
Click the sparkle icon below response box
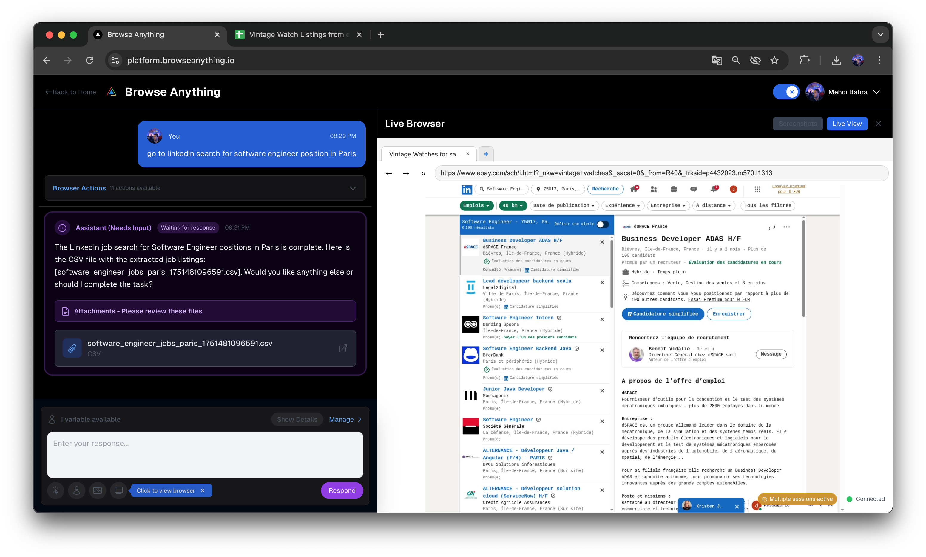click(55, 490)
